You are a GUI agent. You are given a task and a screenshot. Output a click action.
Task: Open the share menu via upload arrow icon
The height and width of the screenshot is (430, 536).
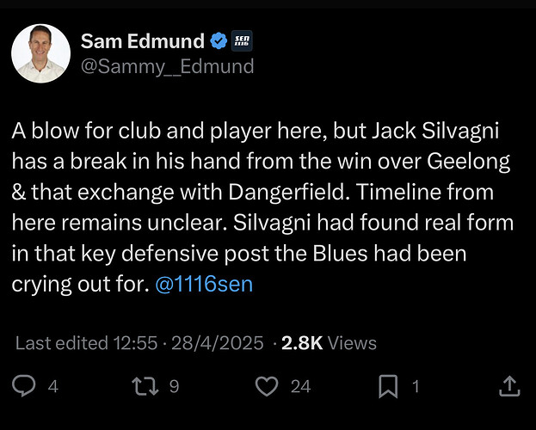coord(509,386)
